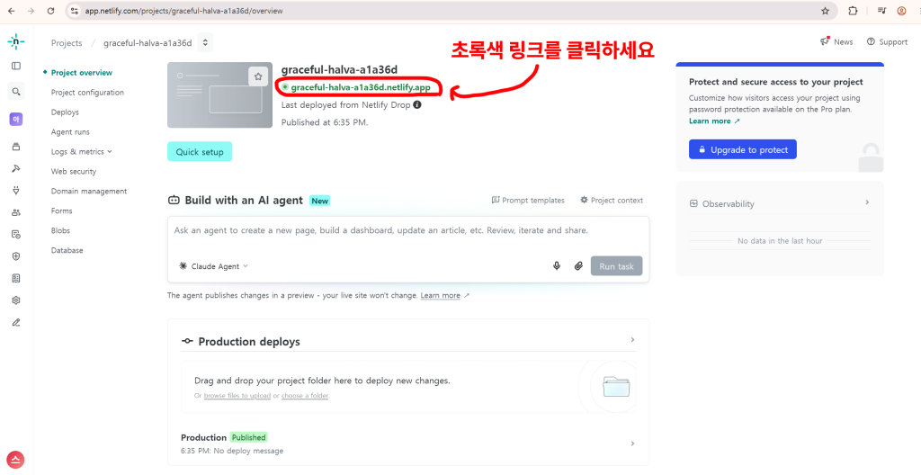This screenshot has height=475, width=921.
Task: Open search with the magnifier icon
Action: click(x=16, y=92)
